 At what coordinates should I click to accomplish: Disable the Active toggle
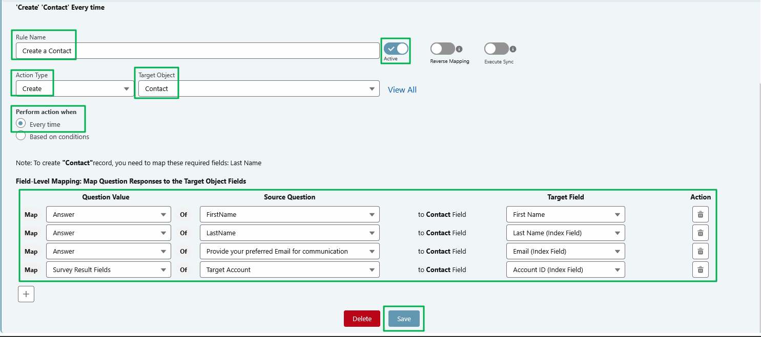pyautogui.click(x=396, y=49)
